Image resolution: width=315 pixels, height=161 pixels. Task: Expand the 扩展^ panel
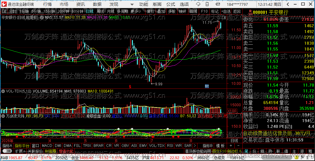click(20, 151)
